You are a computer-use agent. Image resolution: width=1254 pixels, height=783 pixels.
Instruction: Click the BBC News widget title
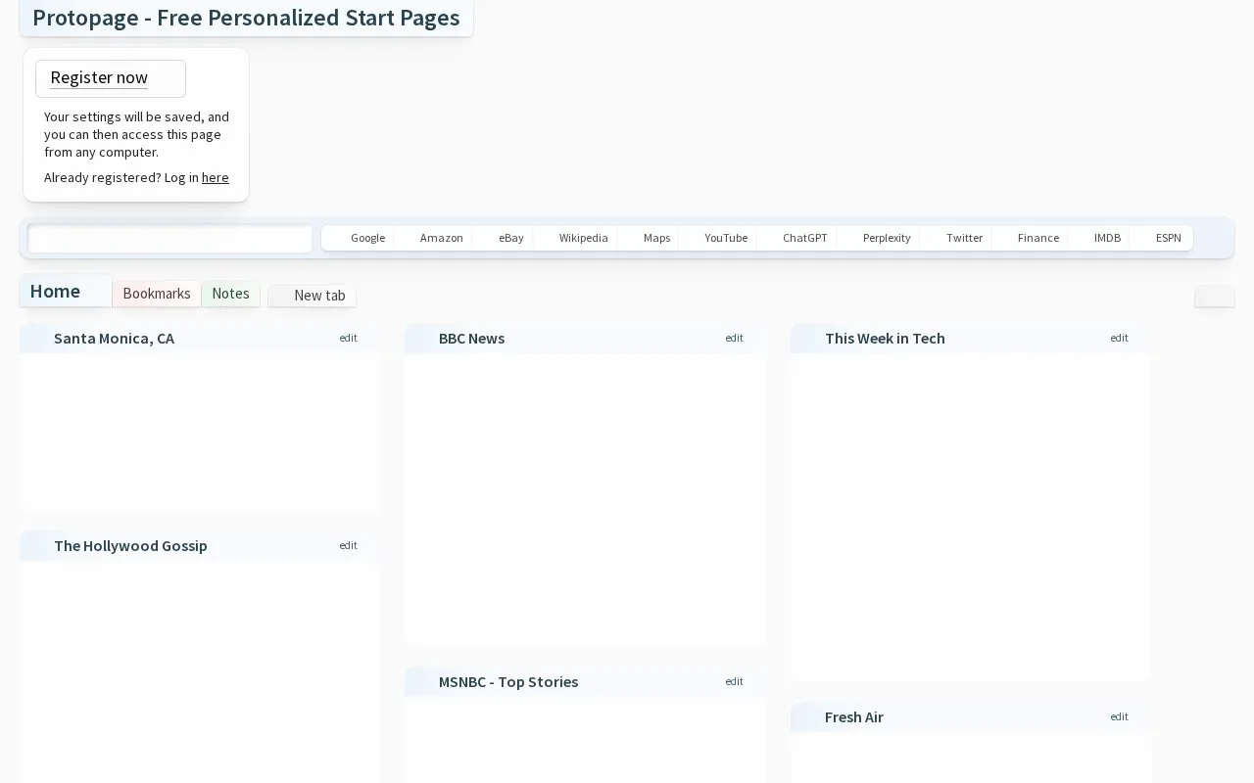click(x=471, y=339)
